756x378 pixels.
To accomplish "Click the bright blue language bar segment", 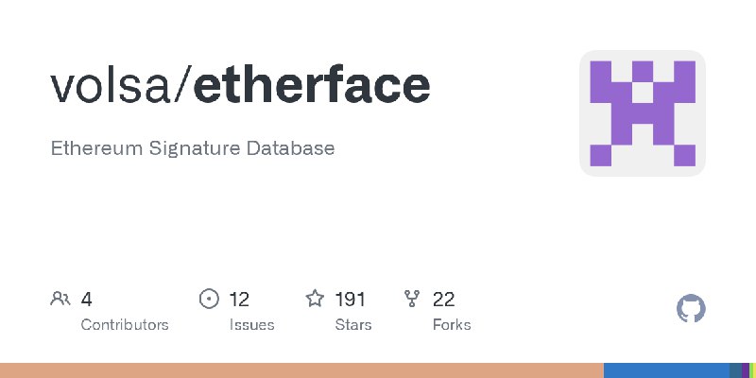I will (x=666, y=370).
